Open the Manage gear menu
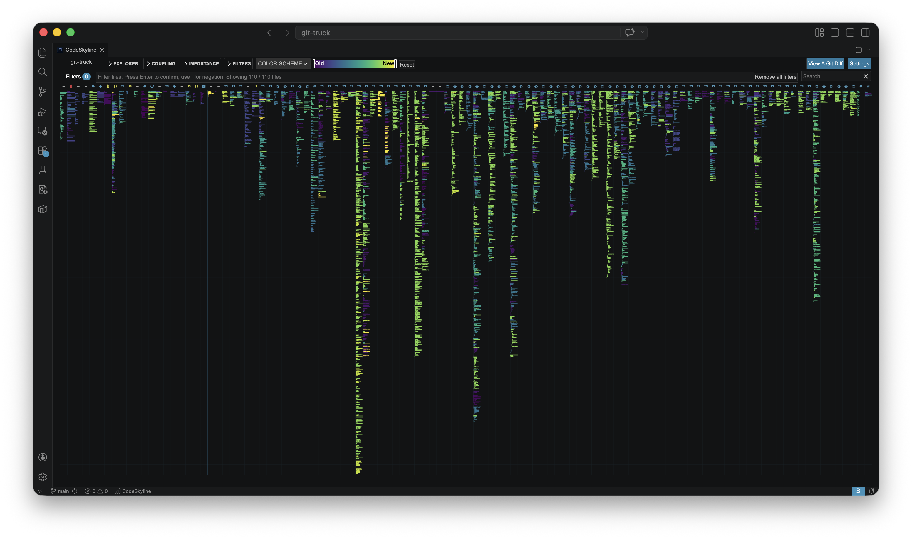This screenshot has width=912, height=539. pos(43,476)
